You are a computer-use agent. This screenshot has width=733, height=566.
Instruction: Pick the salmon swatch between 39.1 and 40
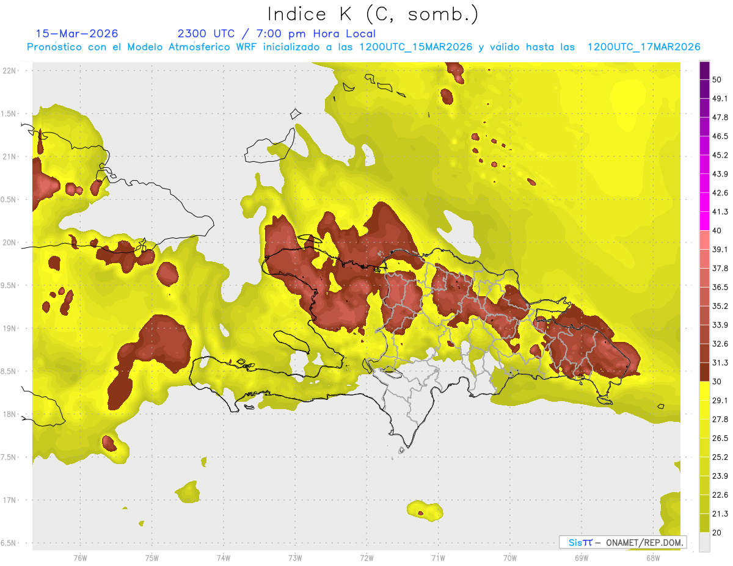pos(704,240)
